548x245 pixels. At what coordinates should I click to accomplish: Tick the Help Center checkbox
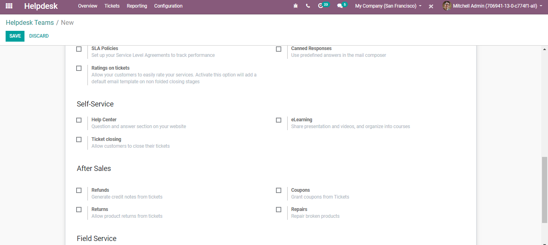pos(79,120)
